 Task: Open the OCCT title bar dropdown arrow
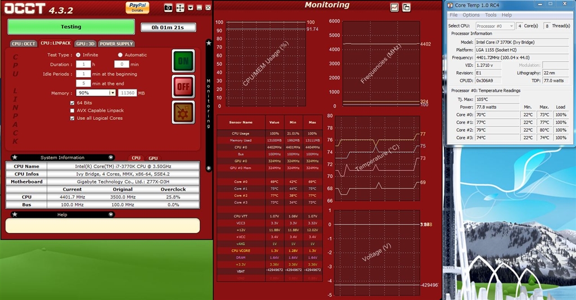coord(190,8)
